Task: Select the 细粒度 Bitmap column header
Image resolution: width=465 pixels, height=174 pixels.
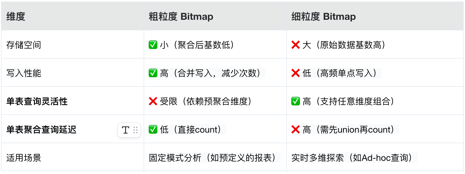Action: click(375, 16)
